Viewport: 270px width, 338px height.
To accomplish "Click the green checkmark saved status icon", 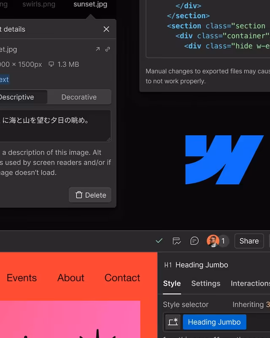I will click(x=159, y=240).
